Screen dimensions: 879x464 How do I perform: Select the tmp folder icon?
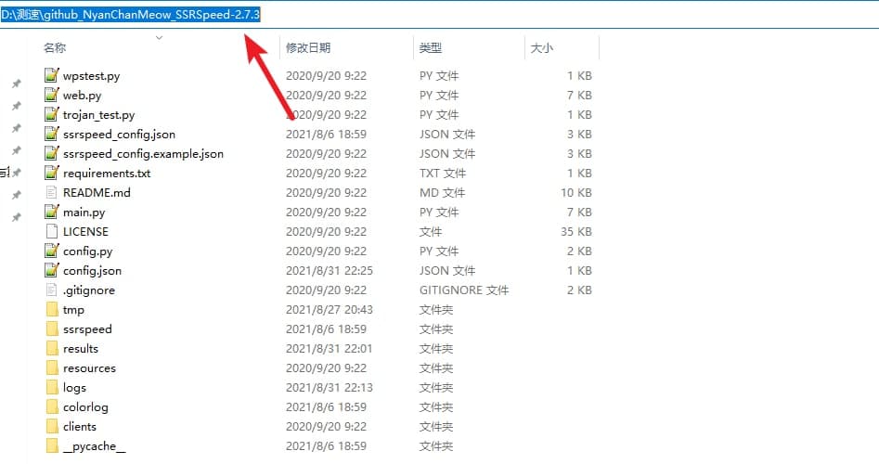point(52,310)
